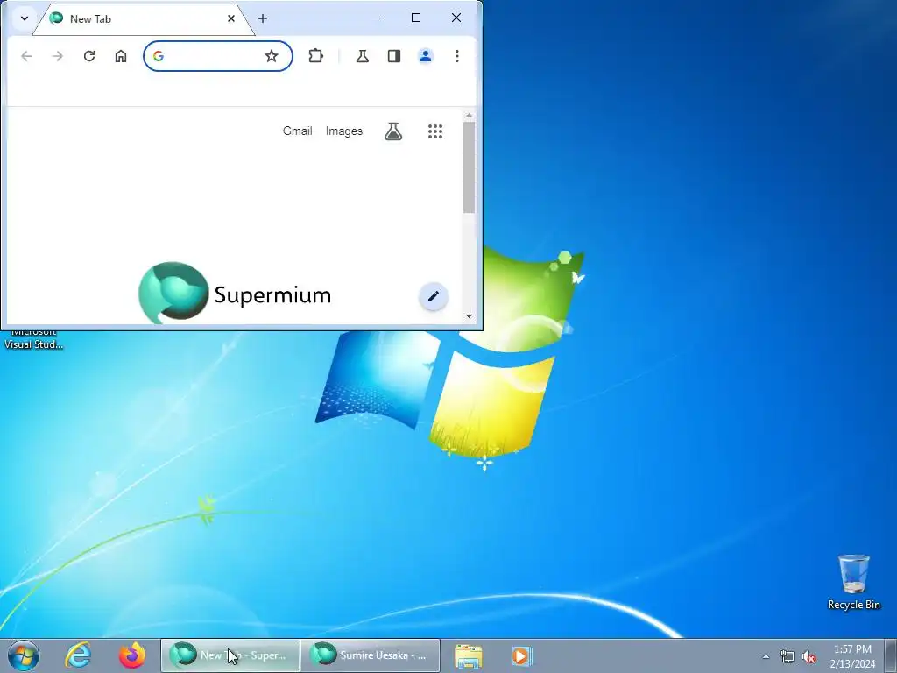
Task: Minimize the Supermium window
Action: pos(376,18)
